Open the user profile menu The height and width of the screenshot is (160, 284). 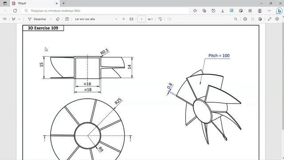coord(260,11)
